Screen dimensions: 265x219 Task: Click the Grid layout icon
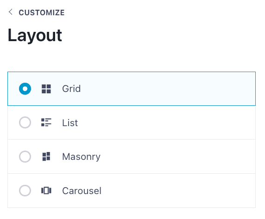[46, 89]
